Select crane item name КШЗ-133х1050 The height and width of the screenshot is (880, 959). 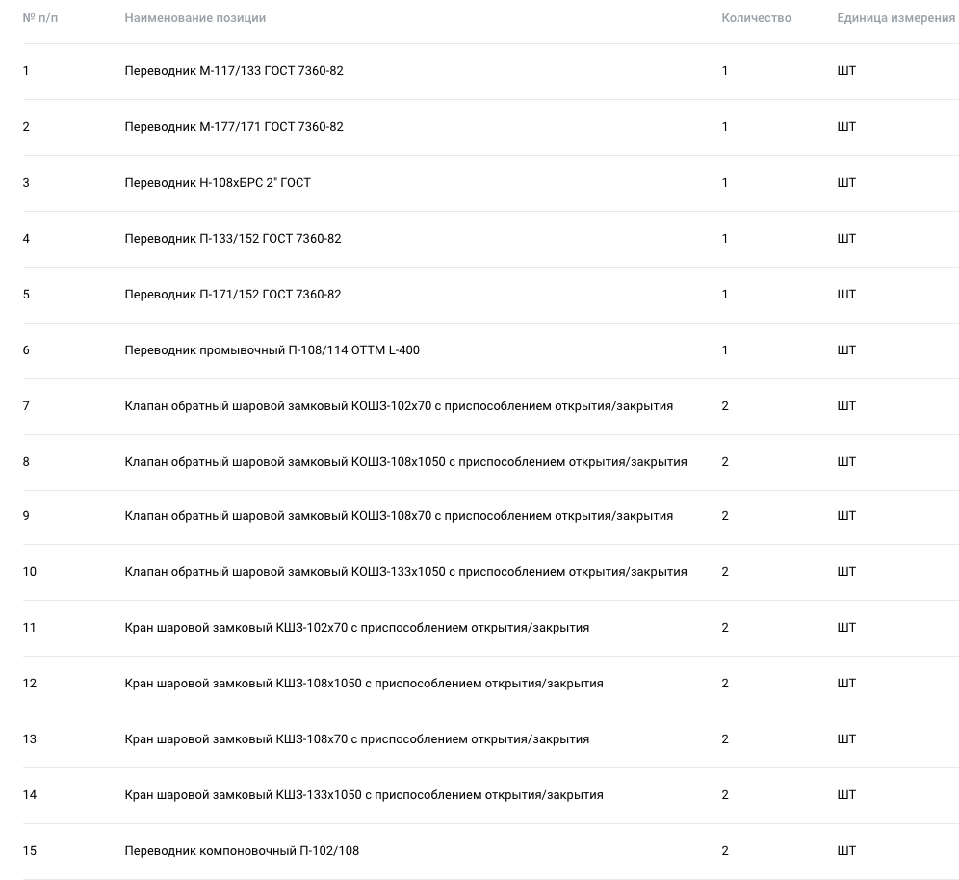(x=364, y=795)
